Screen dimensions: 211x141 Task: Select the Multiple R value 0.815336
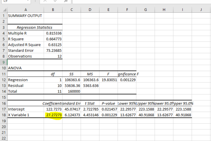pyautogui.click(x=53, y=33)
